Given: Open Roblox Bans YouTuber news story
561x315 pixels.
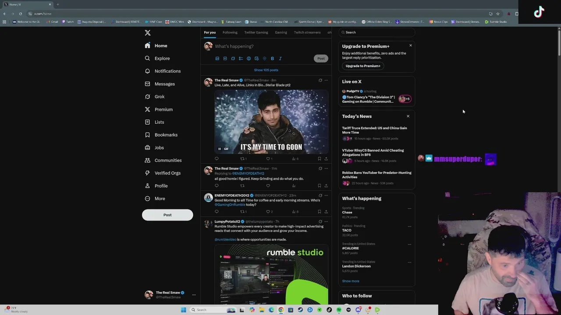Looking at the screenshot, I should [376, 178].
